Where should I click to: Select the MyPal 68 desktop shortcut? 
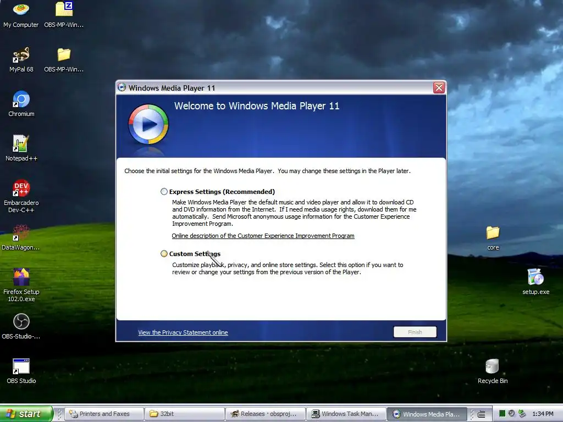[21, 59]
